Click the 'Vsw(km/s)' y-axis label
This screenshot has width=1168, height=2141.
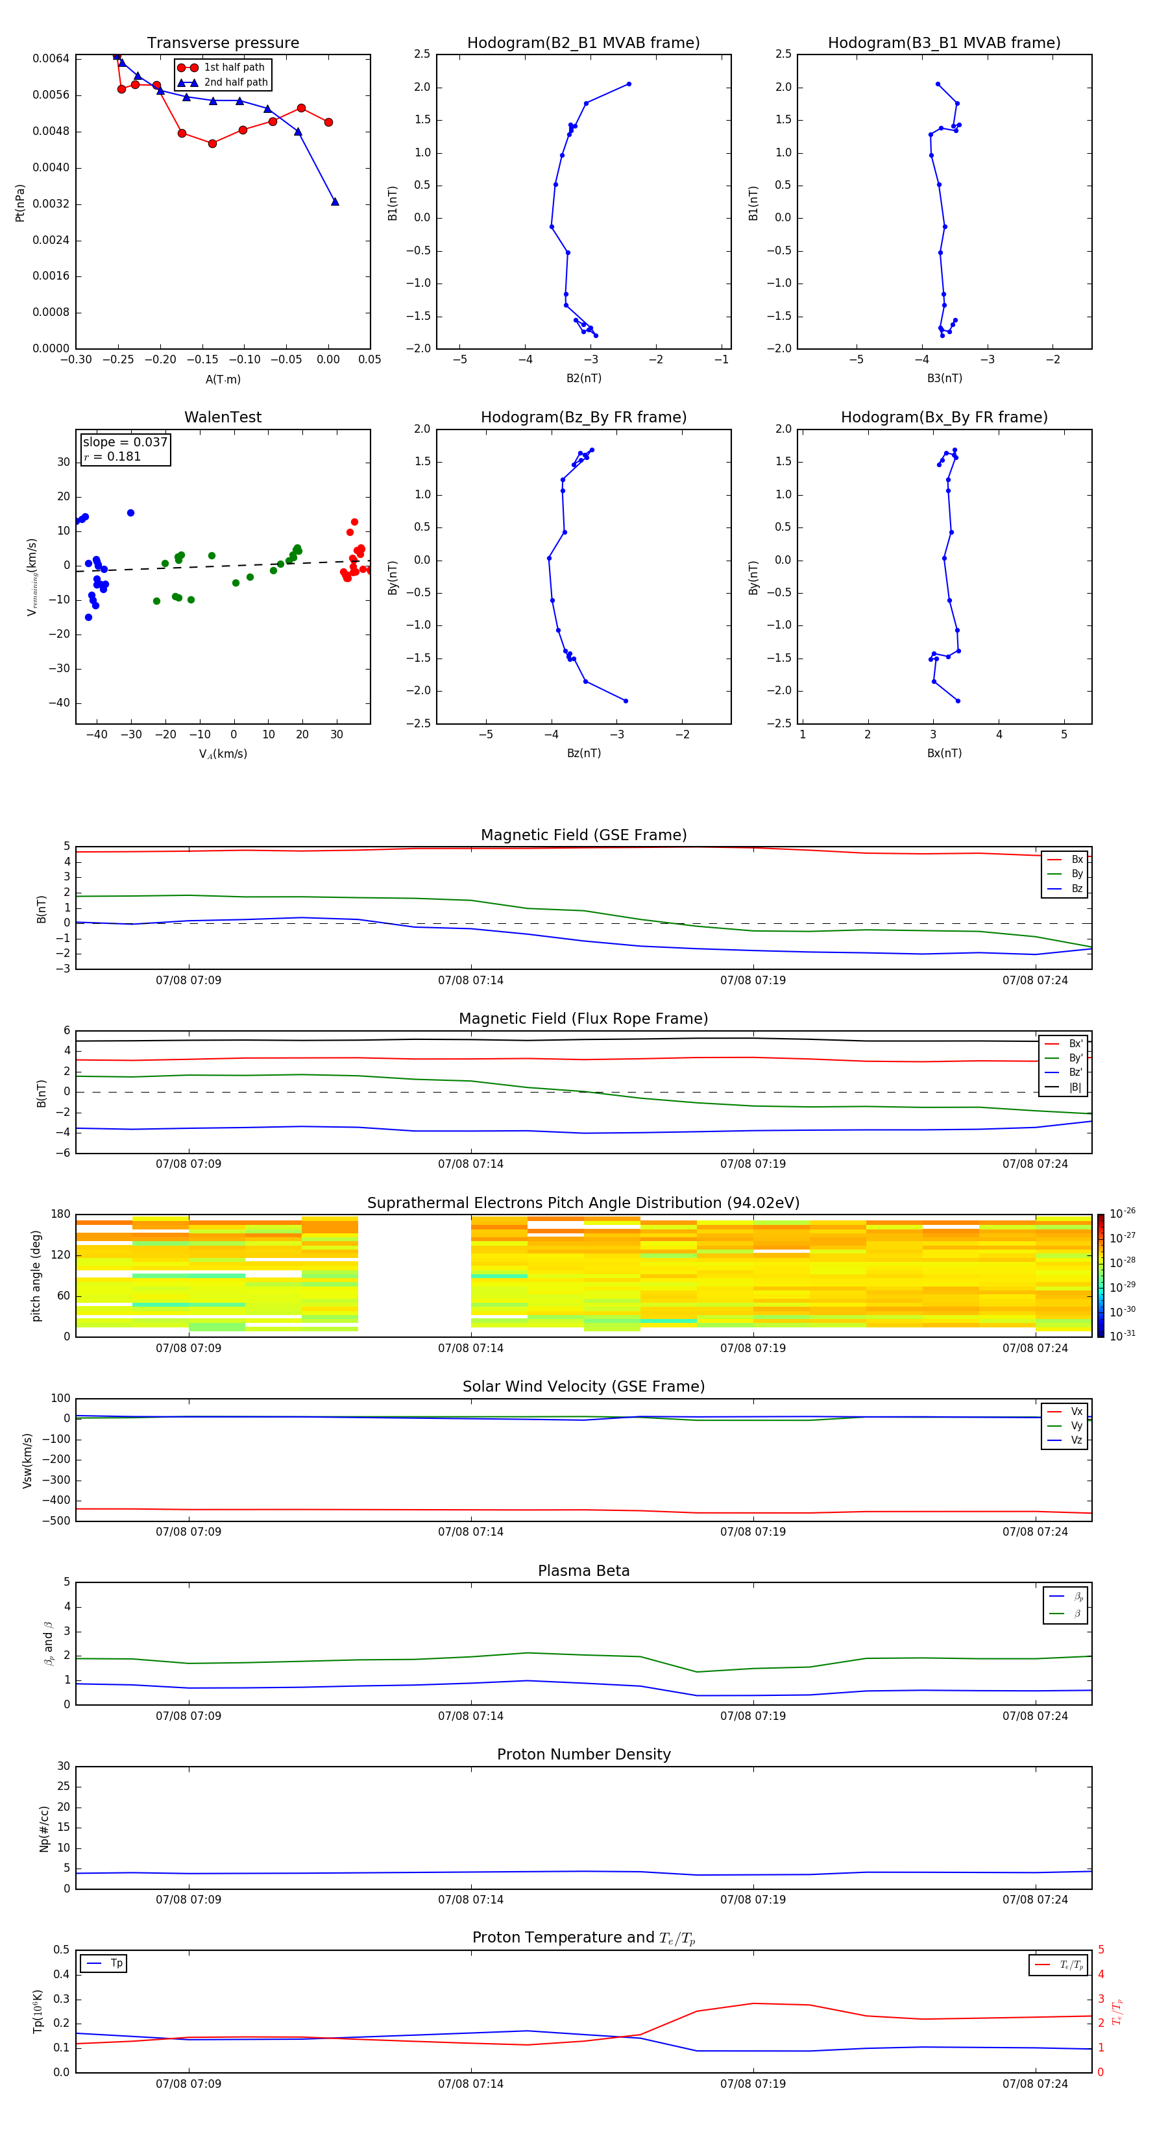27,1460
